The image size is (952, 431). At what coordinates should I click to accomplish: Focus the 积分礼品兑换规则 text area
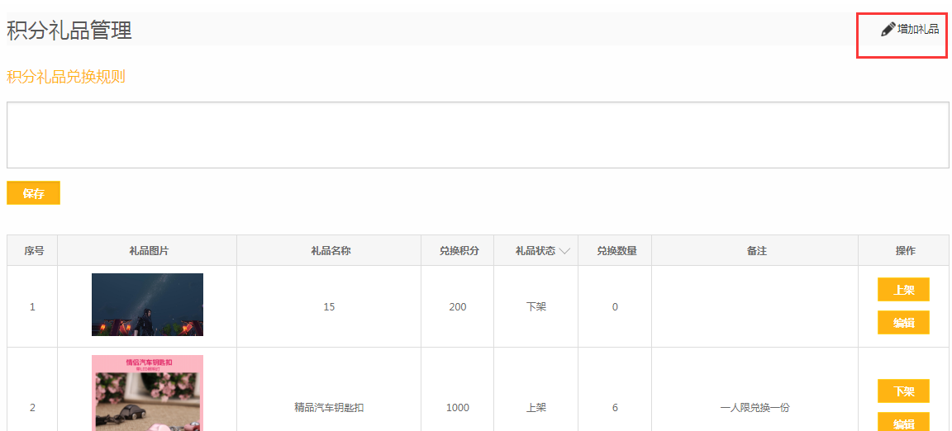[477, 135]
